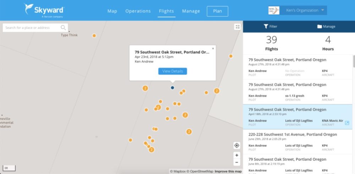
Task: Focus the place or address search field
Action: point(32,28)
